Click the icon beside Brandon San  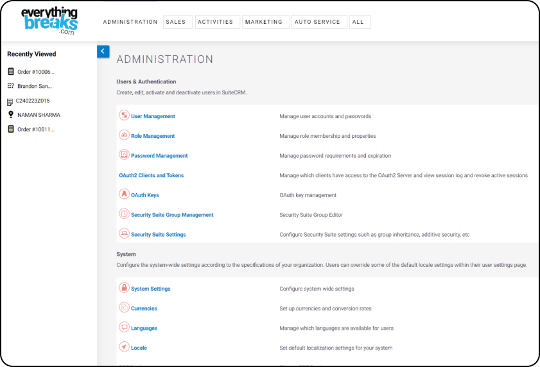pos(11,86)
